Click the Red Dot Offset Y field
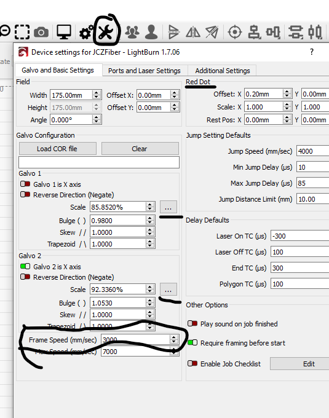This screenshot has width=329, height=418. pos(315,94)
